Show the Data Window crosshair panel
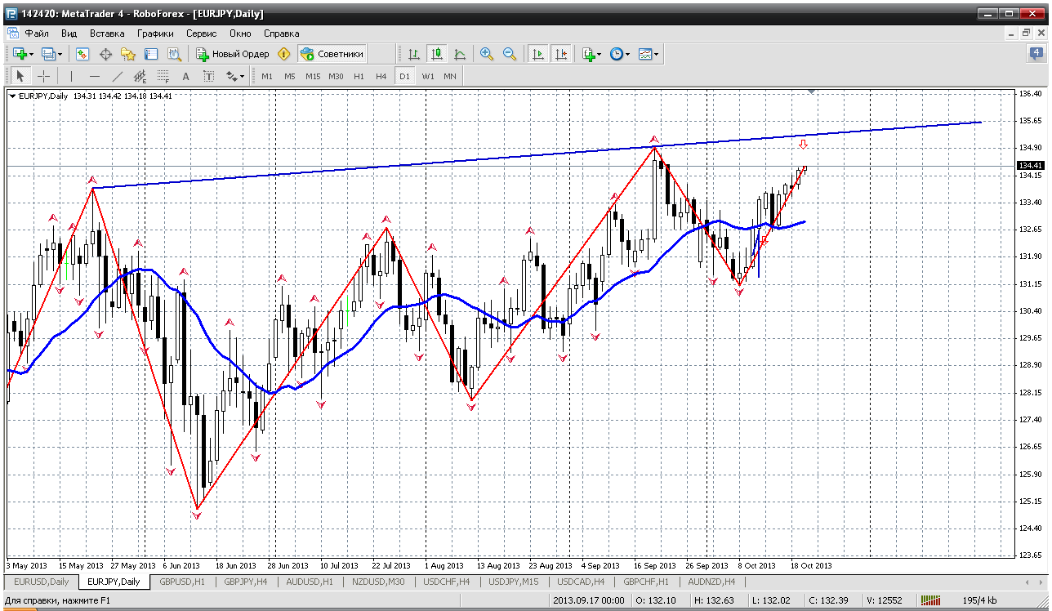Screen dimensions: 1052x611 105,54
